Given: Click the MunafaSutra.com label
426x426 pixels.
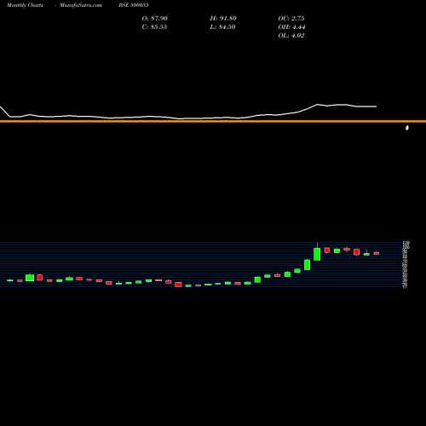Looking at the screenshot, I should [x=81, y=5].
